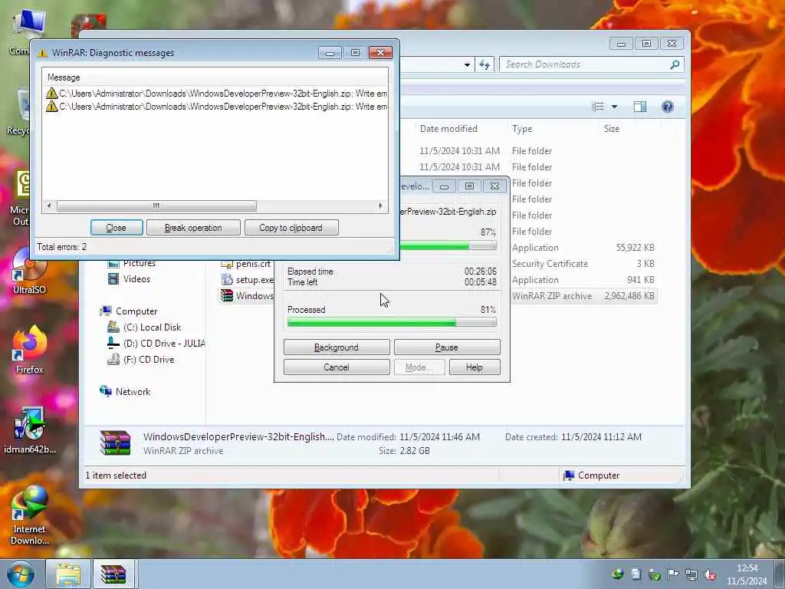
Task: Open the UltraISO desktop shortcut
Action: pyautogui.click(x=29, y=271)
